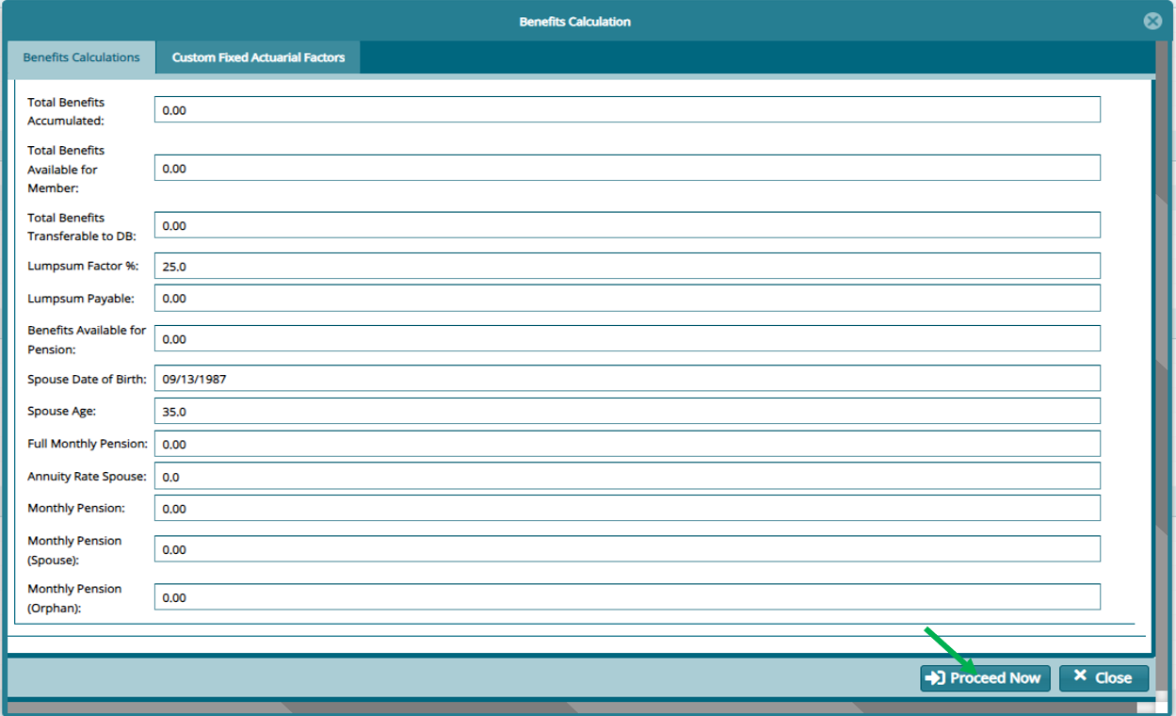The image size is (1176, 716).
Task: Select the Spouse Age input box
Action: (627, 412)
